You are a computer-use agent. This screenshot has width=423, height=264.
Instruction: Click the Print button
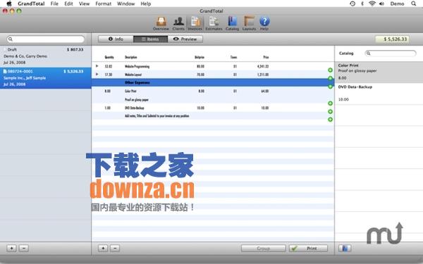click(x=308, y=249)
